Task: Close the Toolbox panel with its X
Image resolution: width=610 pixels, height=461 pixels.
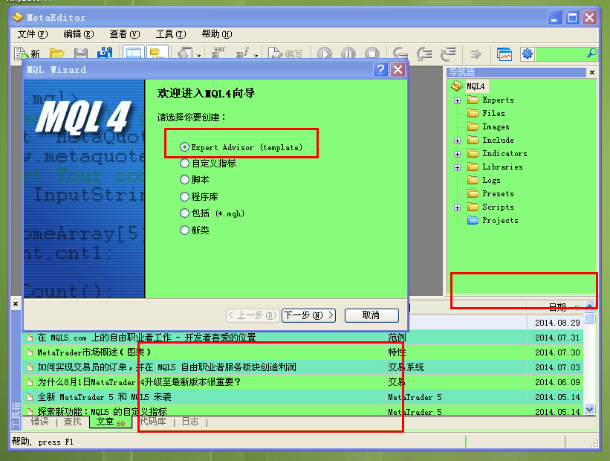Action: 16,303
